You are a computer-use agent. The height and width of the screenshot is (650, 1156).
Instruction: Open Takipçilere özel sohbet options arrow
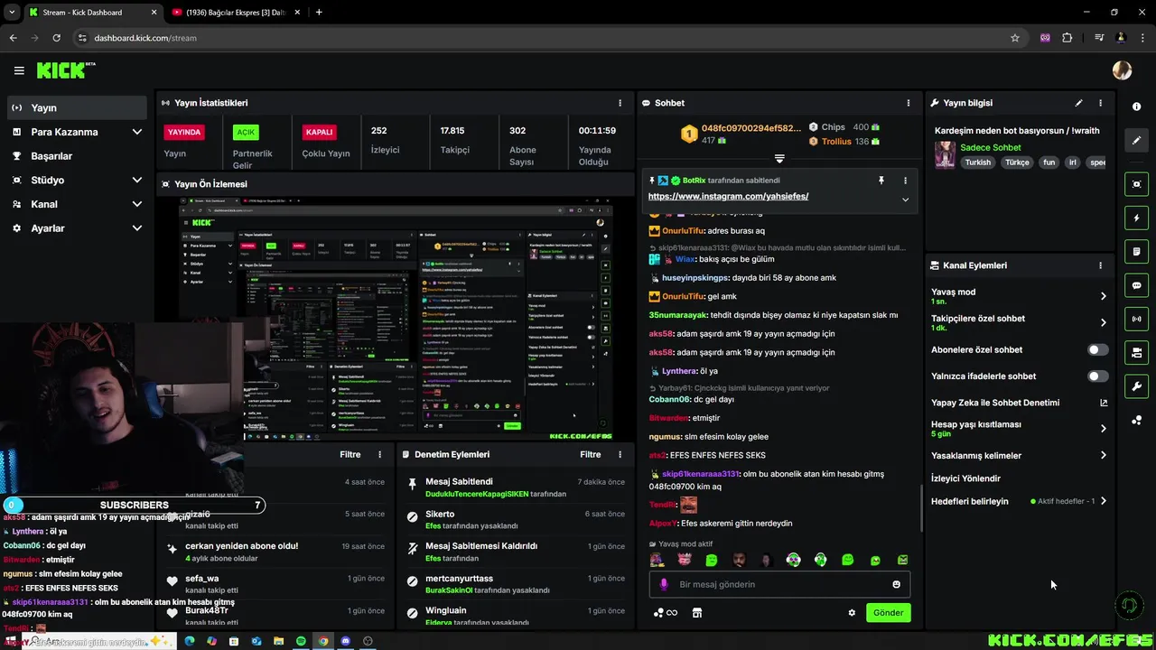coord(1103,322)
